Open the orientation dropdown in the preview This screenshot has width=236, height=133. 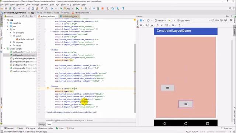point(149,21)
